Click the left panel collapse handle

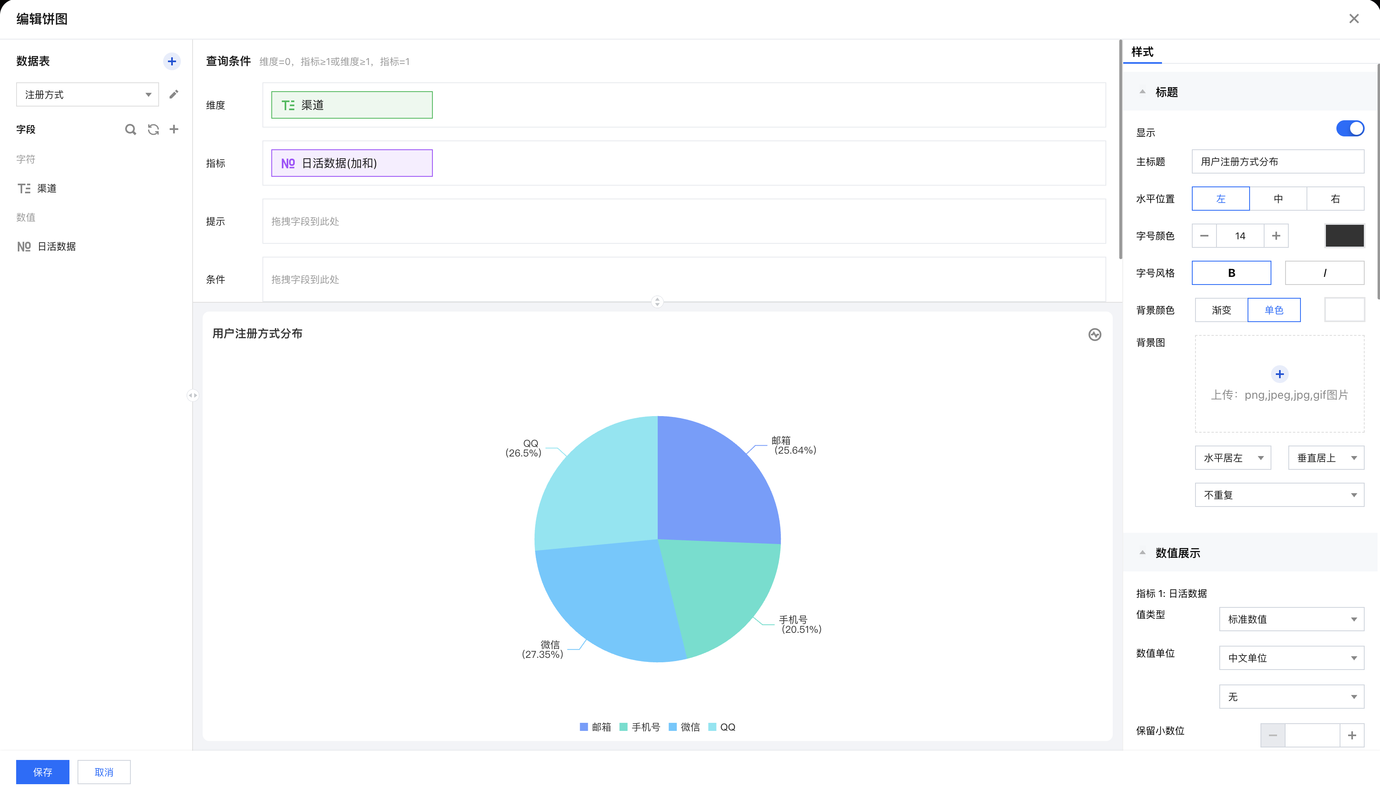tap(193, 395)
